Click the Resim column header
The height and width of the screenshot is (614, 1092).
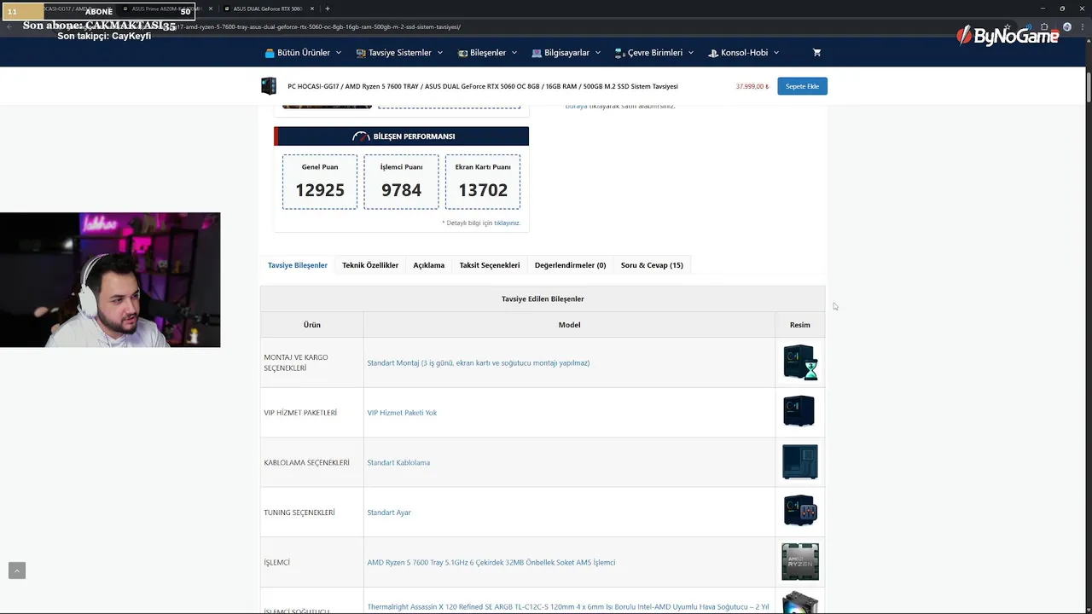click(800, 324)
